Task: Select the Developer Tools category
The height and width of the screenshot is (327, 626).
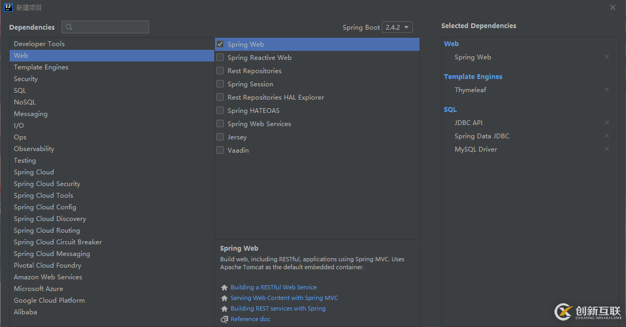Action: point(112,44)
